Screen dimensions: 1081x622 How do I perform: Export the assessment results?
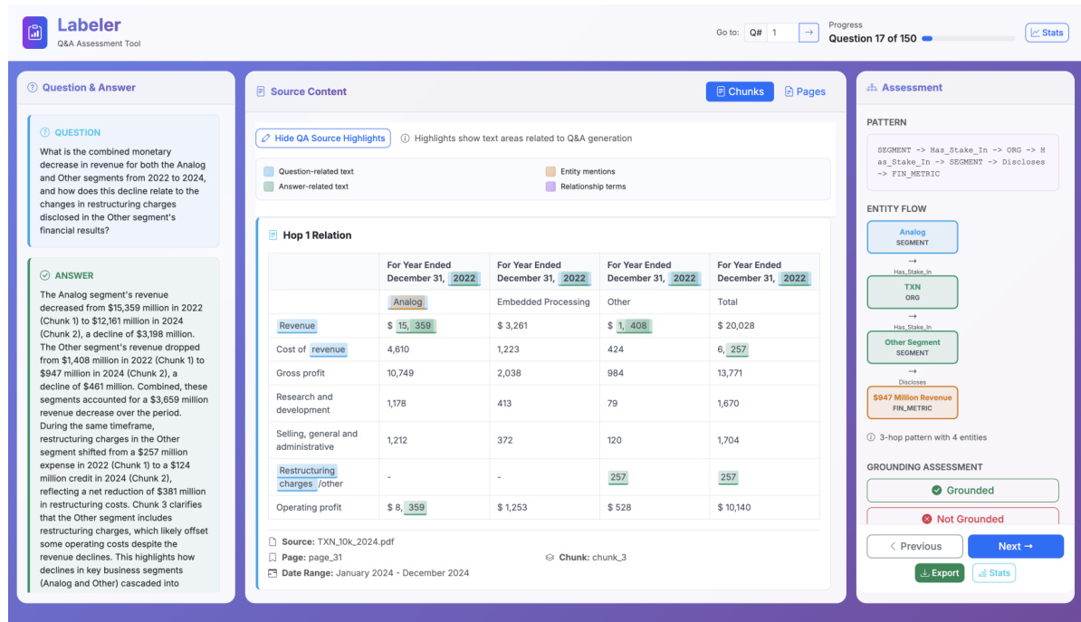(939, 573)
